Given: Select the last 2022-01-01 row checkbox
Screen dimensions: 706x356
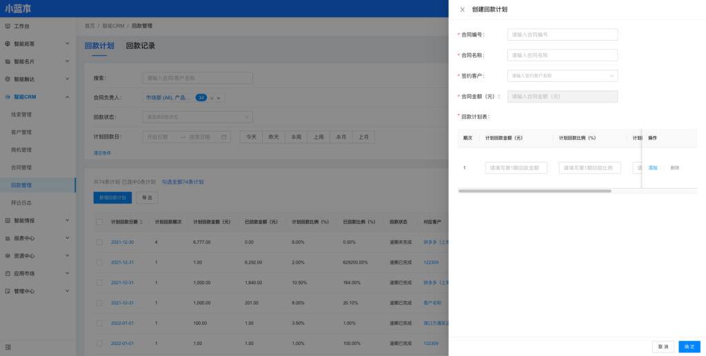Looking at the screenshot, I should pyautogui.click(x=99, y=343).
